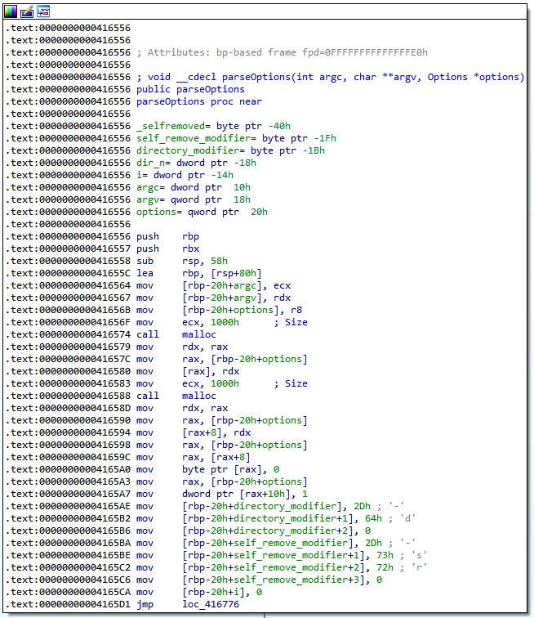Viewport: 534px width, 618px height.
Task: Click the first '; Size' comment
Action: tap(291, 322)
